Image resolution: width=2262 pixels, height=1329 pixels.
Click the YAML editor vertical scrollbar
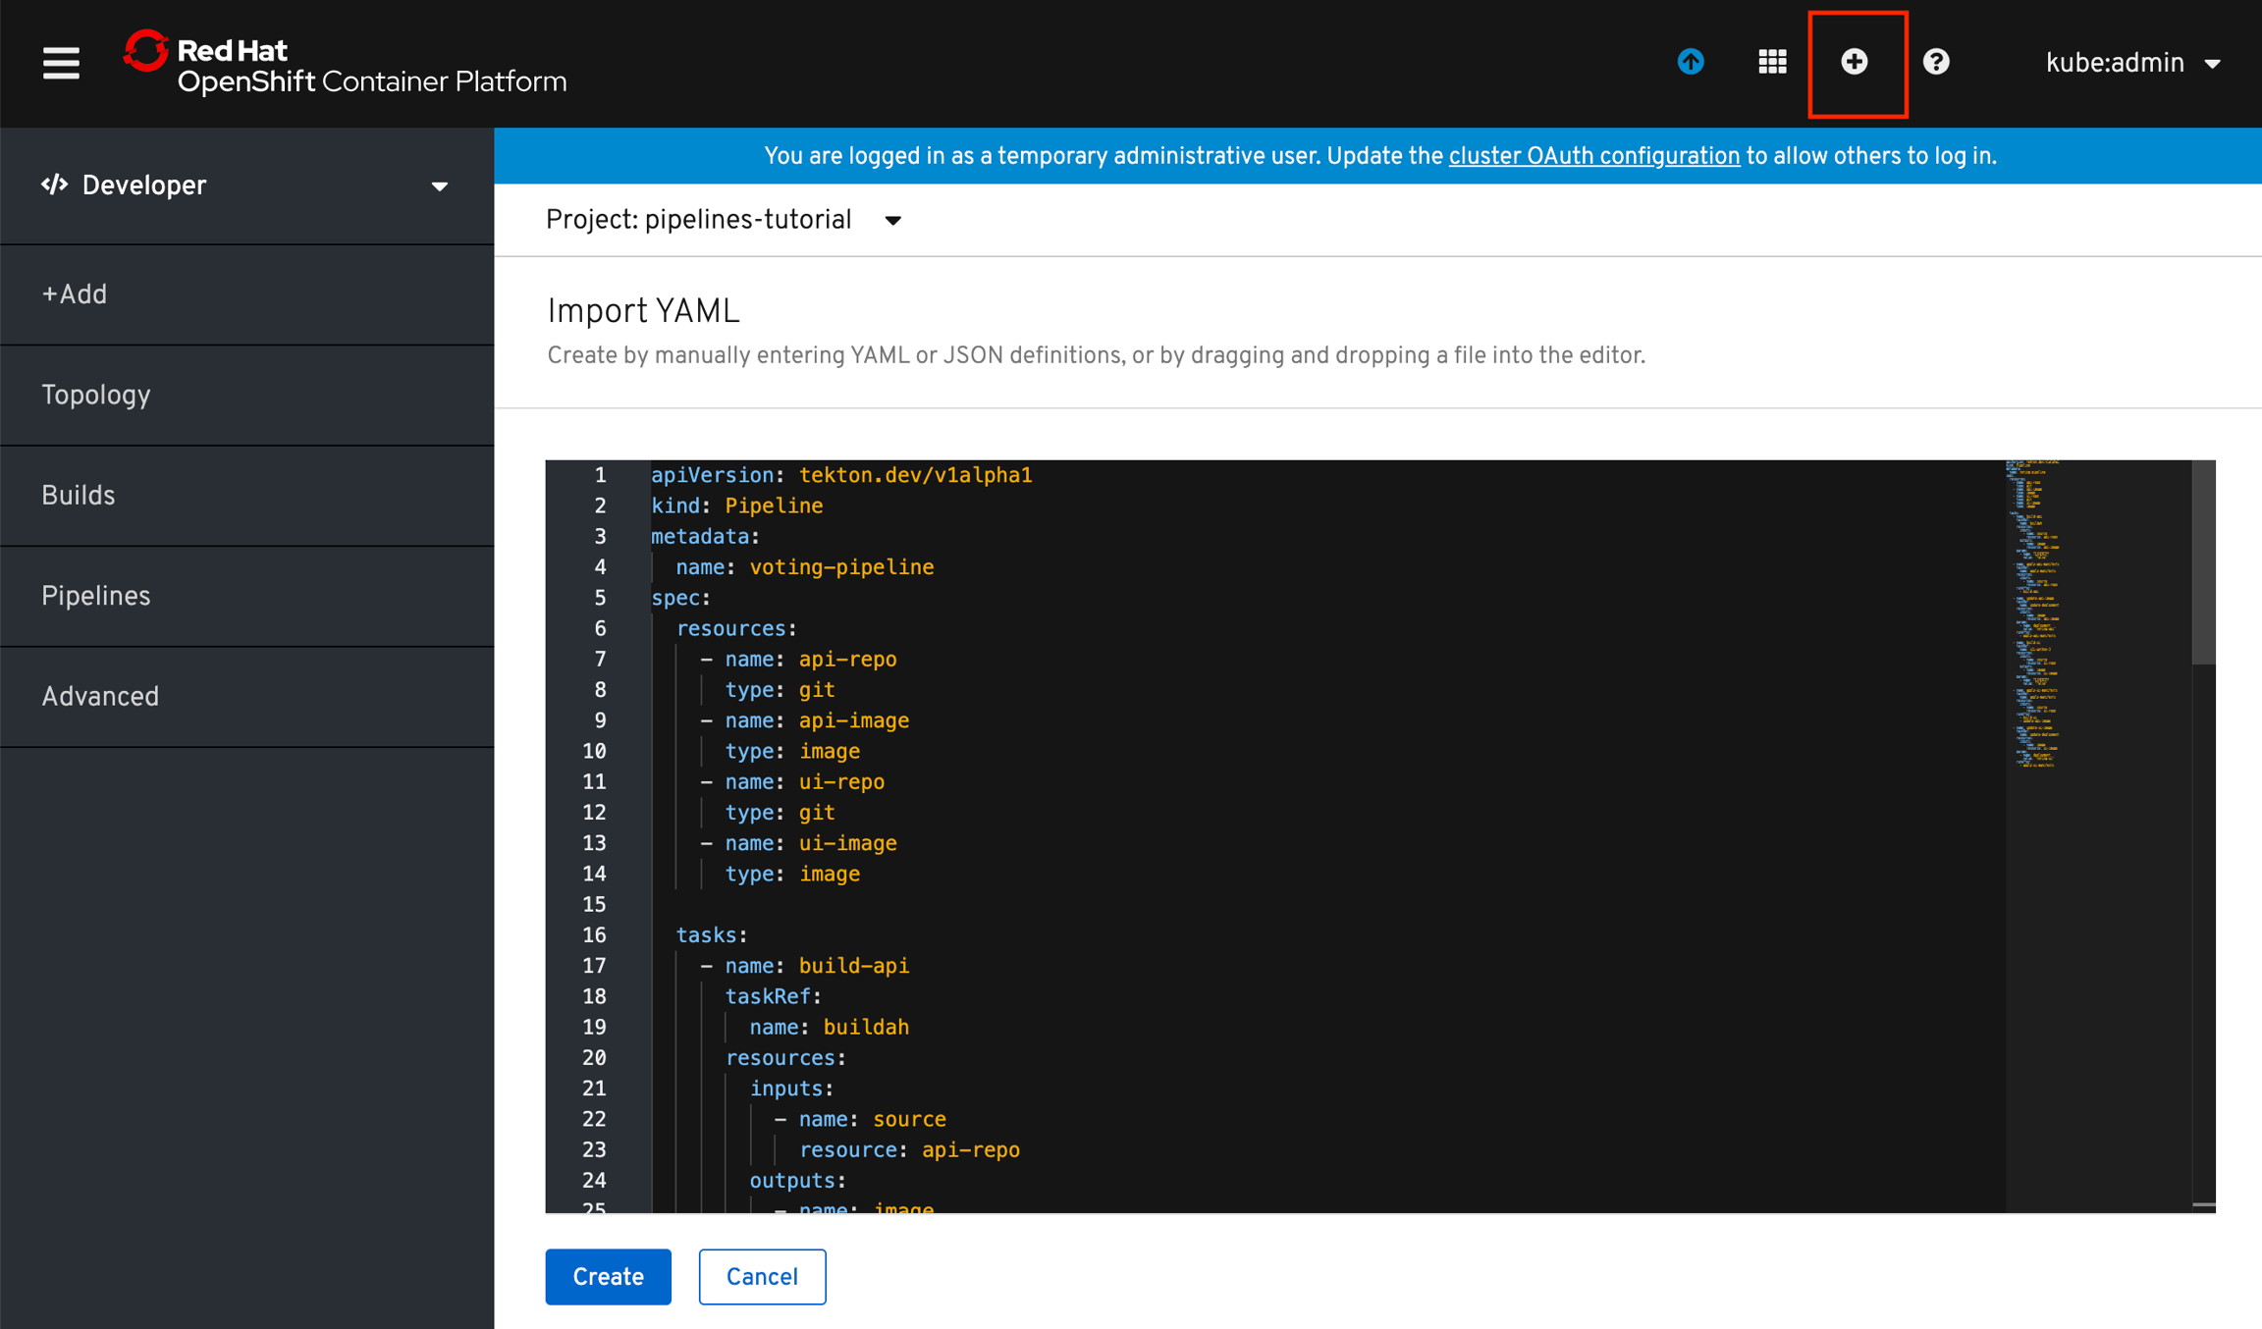(x=2203, y=563)
